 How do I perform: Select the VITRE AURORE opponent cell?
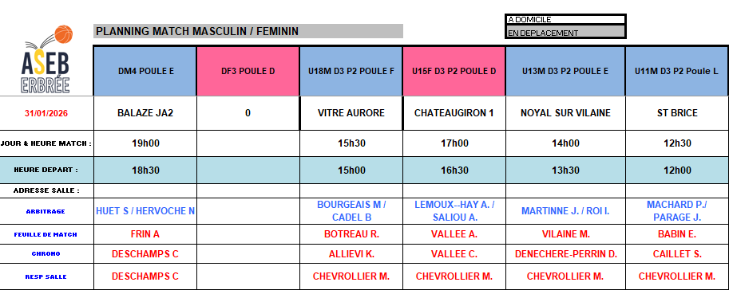tap(351, 113)
